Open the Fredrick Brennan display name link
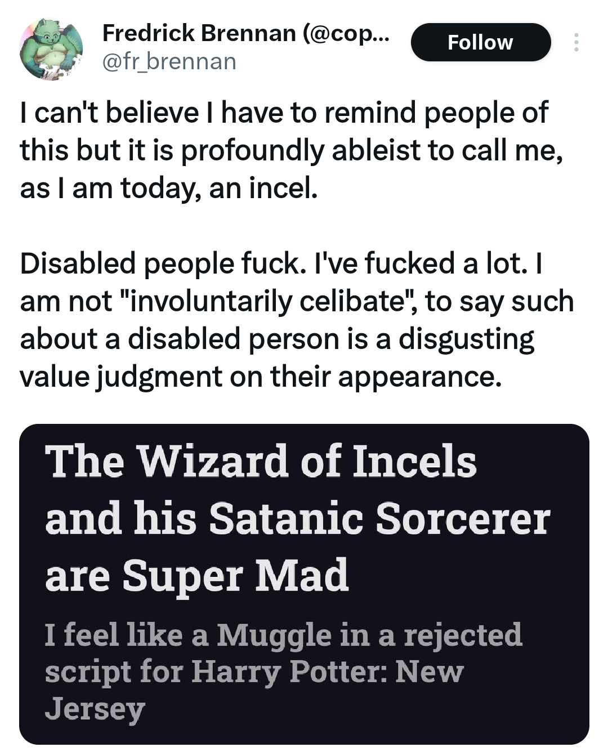The width and height of the screenshot is (608, 756). coord(198,33)
